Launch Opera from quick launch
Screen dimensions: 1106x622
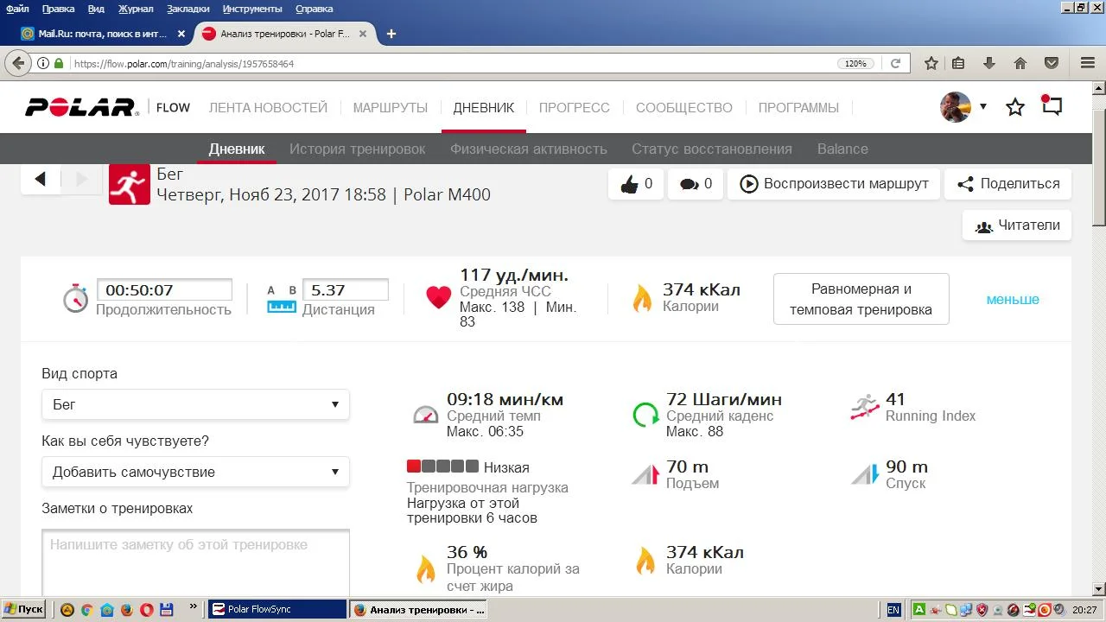pos(146,610)
